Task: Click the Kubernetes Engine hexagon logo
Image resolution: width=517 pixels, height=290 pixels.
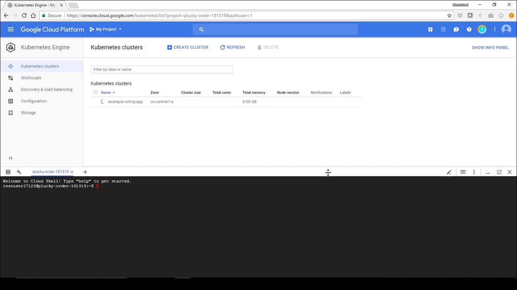Action: [11, 48]
